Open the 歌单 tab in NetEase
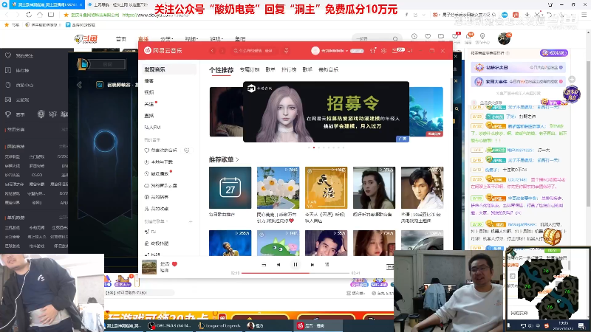 click(x=270, y=69)
